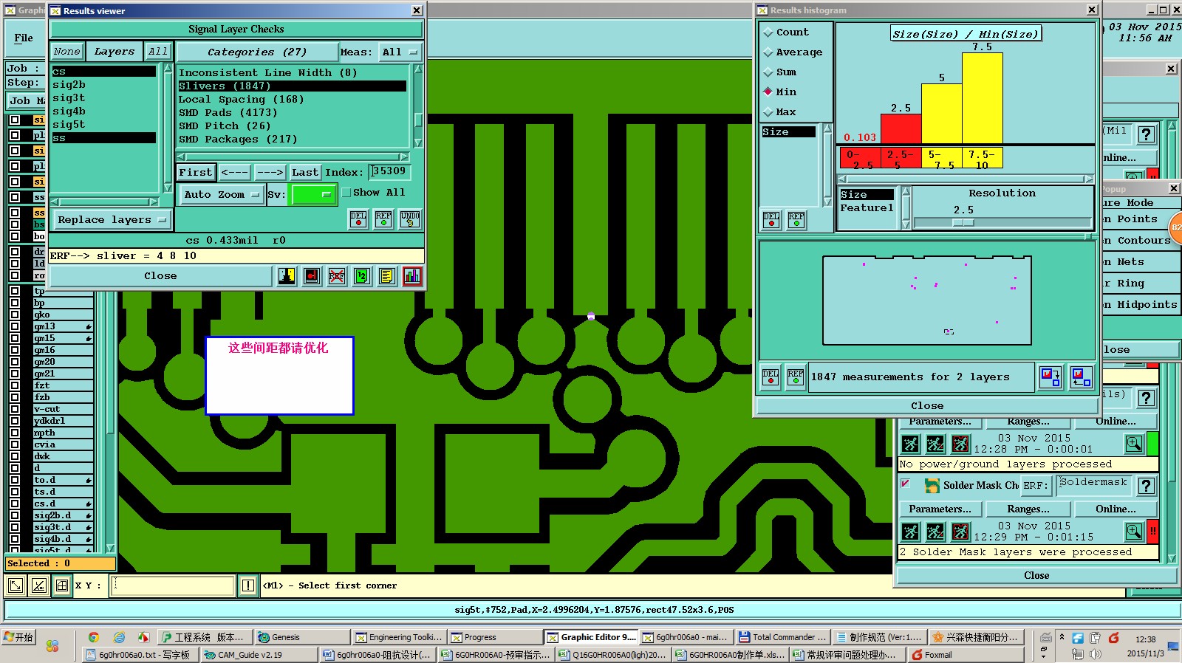The image size is (1182, 663).
Task: Click the red snapshot icon beside Close
Action: (x=312, y=276)
